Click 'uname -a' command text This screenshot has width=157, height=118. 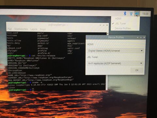(x=37, y=83)
